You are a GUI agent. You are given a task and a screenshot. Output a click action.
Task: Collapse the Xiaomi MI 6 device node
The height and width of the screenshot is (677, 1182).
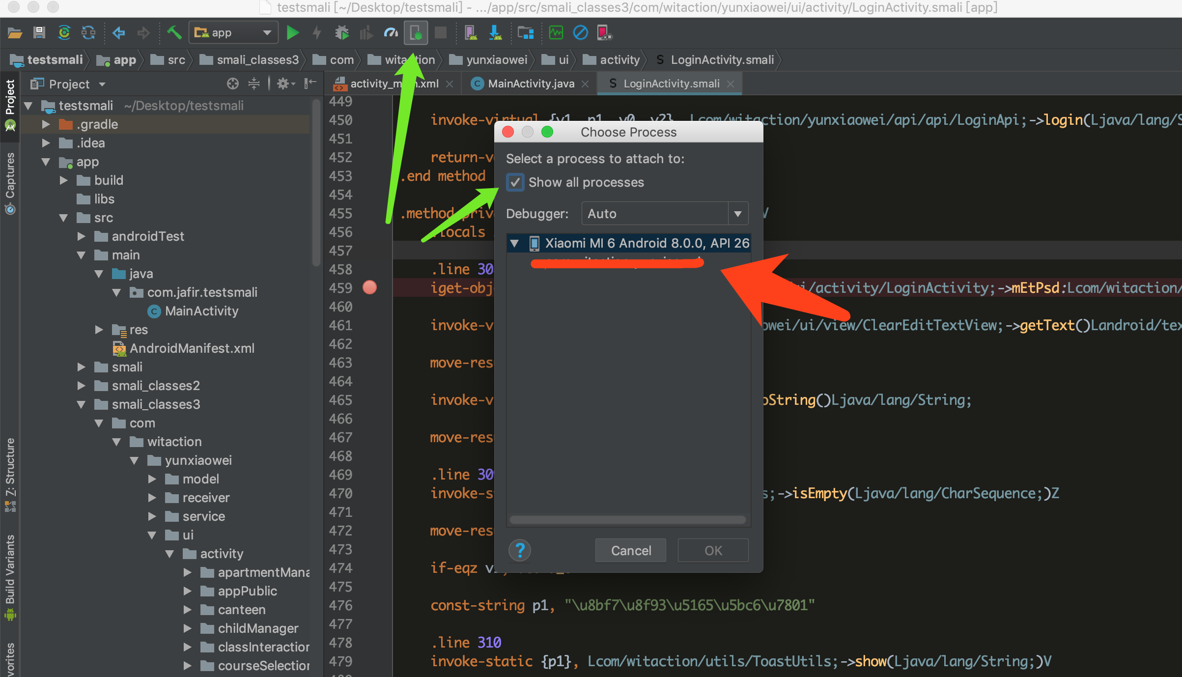[514, 243]
